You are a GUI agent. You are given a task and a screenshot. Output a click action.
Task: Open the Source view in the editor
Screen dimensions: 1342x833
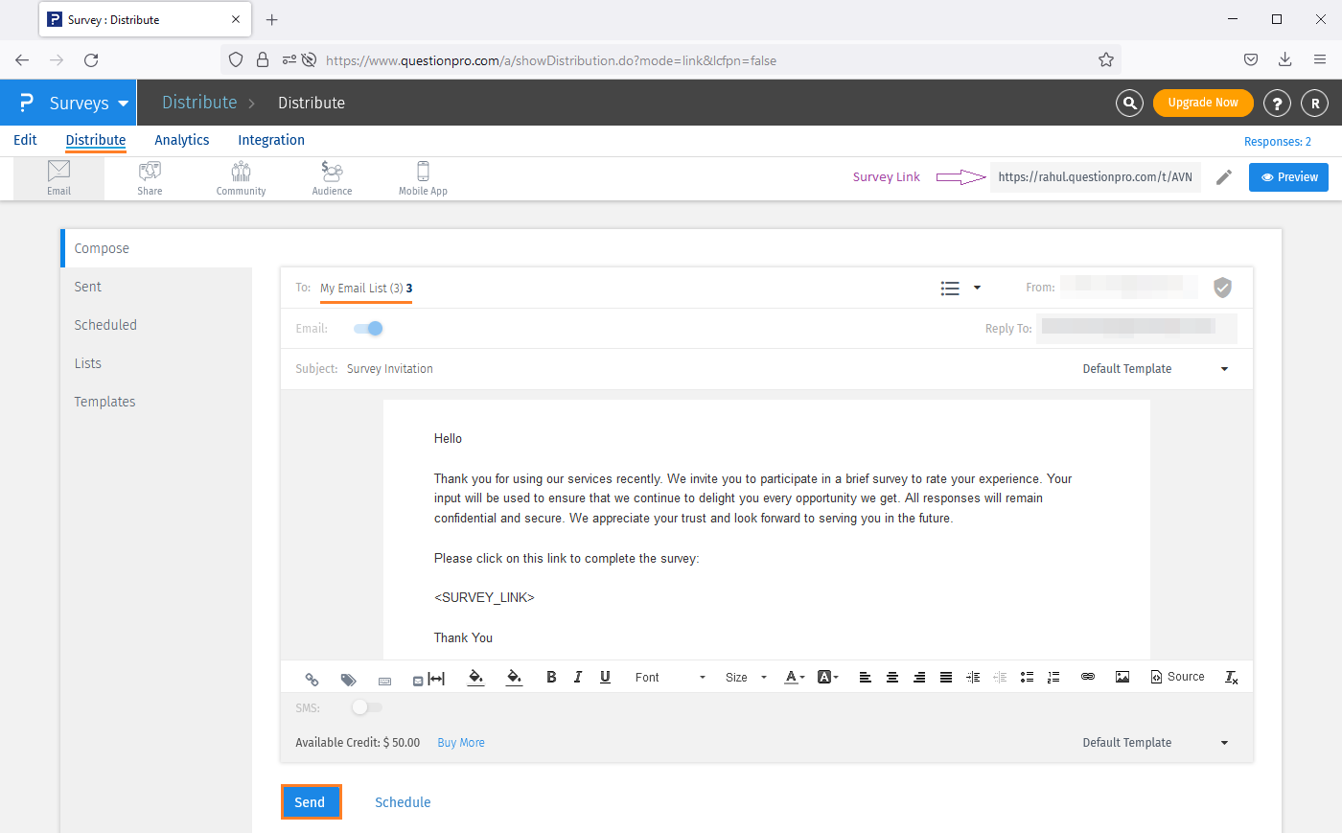[1177, 677]
